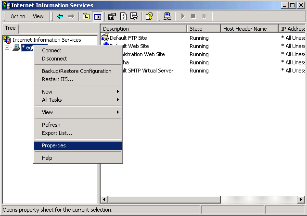Choose Disconnect from the context menu
The width and height of the screenshot is (307, 216).
coord(78,59)
